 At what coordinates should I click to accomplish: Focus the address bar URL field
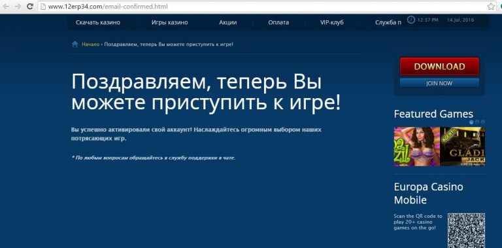267,7
